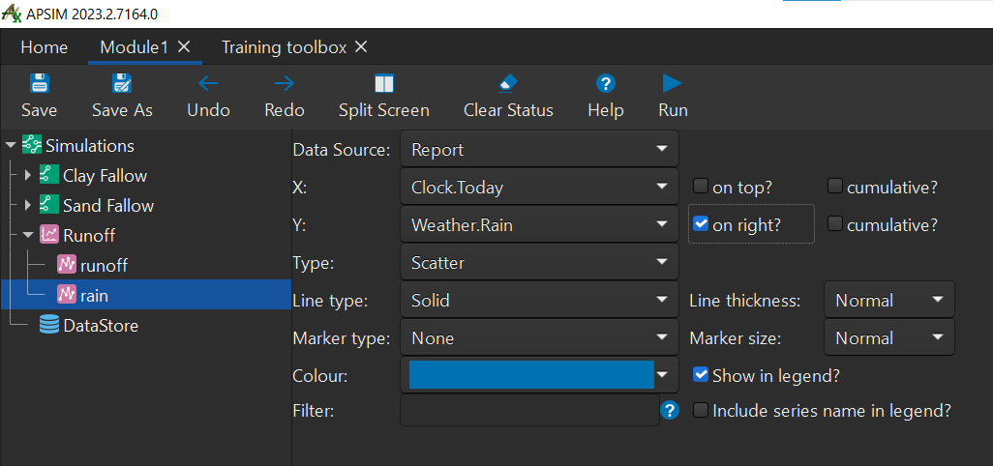Click the Sand Fallow simulation icon

pos(48,206)
